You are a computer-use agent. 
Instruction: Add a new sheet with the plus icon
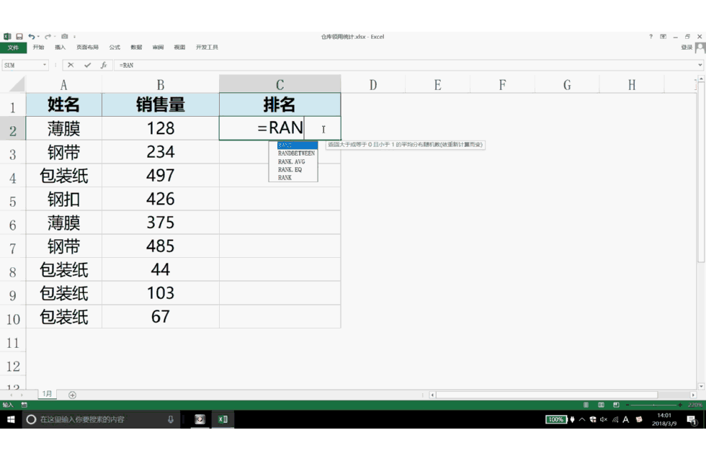[72, 395]
